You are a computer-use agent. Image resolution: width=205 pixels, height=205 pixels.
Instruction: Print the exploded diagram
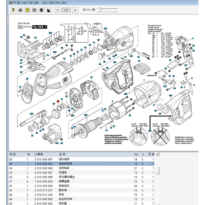coord(20,10)
